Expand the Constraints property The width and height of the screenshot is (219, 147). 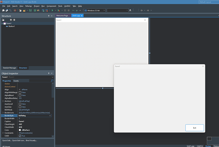(x=3, y=133)
